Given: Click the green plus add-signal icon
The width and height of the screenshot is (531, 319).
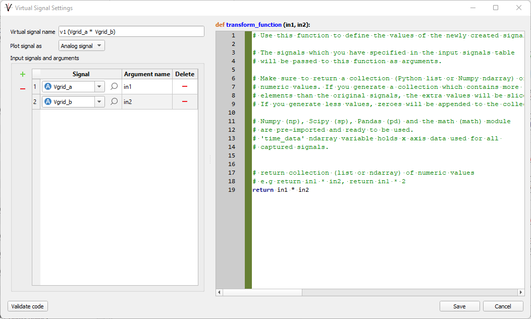Looking at the screenshot, I should 22,74.
